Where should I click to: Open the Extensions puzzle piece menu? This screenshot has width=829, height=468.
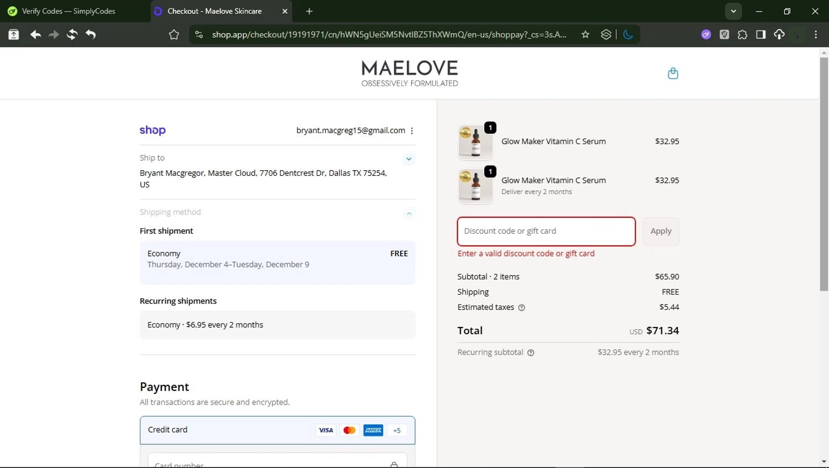(x=742, y=35)
